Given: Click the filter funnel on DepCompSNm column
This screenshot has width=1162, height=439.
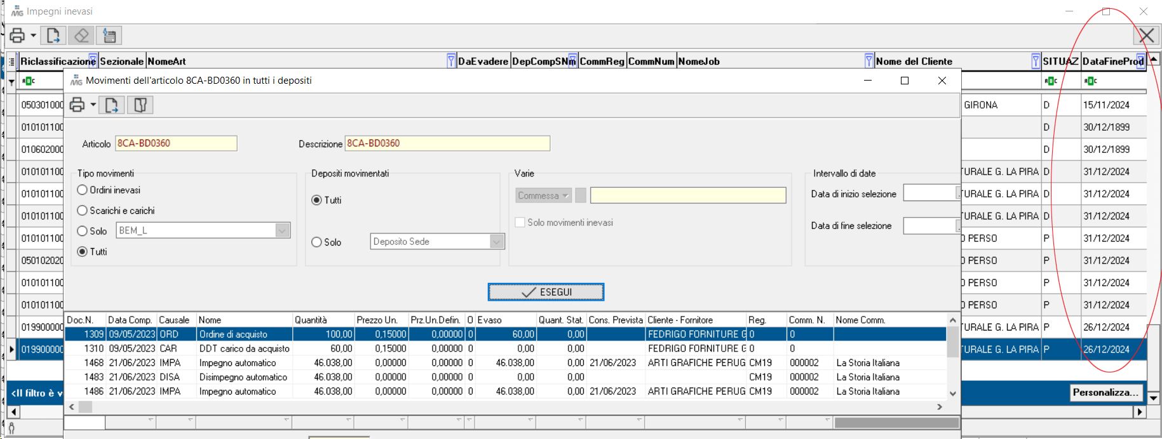Looking at the screenshot, I should 572,61.
